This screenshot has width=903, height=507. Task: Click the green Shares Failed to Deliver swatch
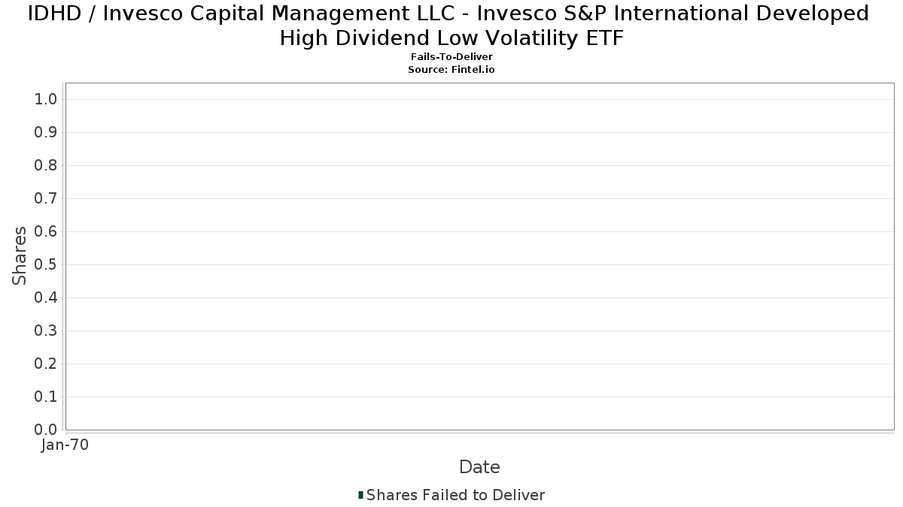pos(361,495)
